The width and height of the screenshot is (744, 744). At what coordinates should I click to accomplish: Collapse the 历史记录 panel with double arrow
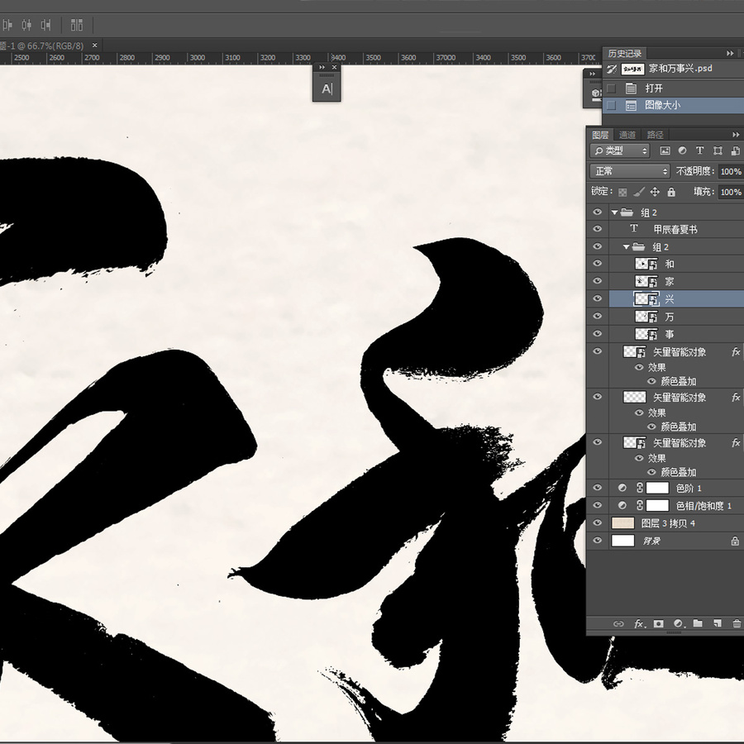[x=730, y=53]
